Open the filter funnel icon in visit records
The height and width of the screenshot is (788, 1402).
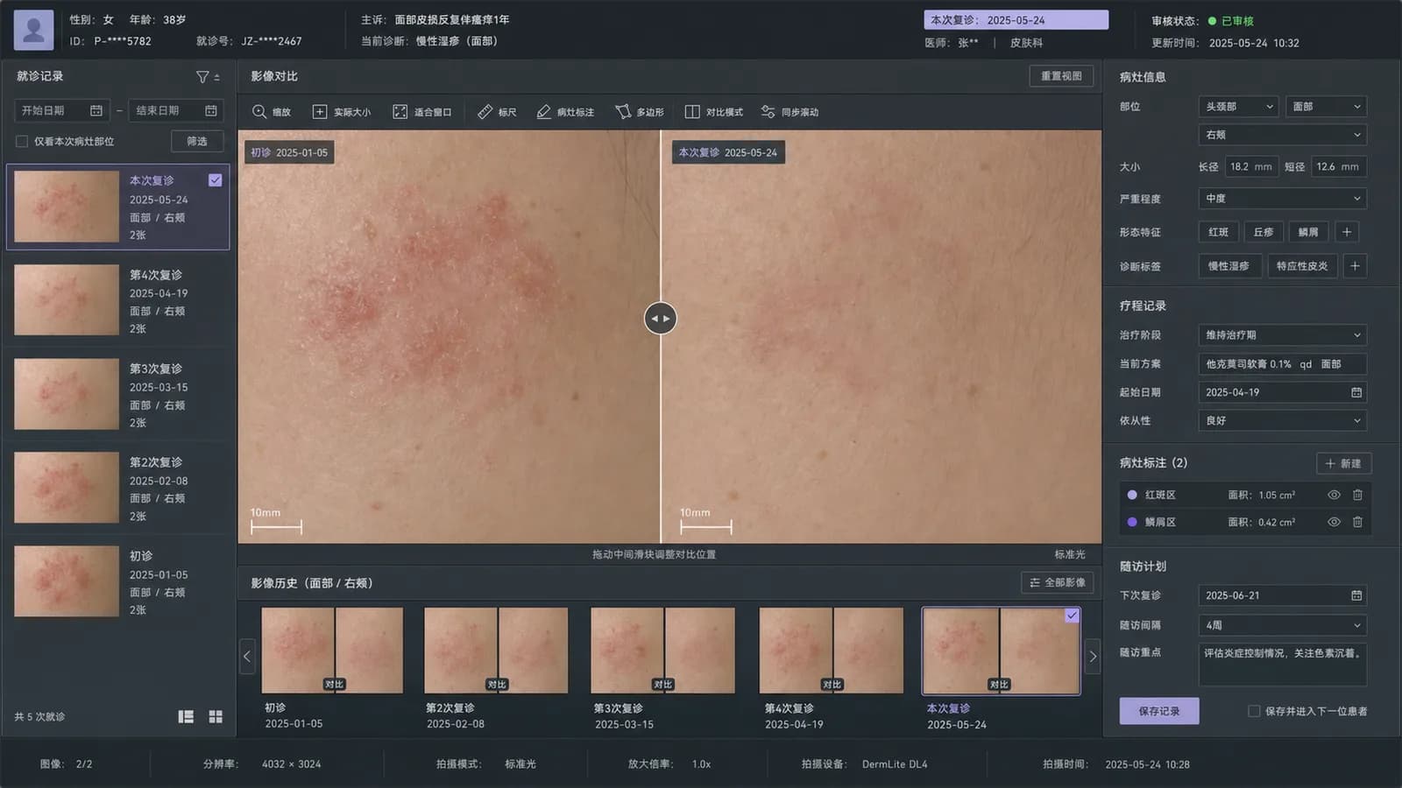pos(202,77)
